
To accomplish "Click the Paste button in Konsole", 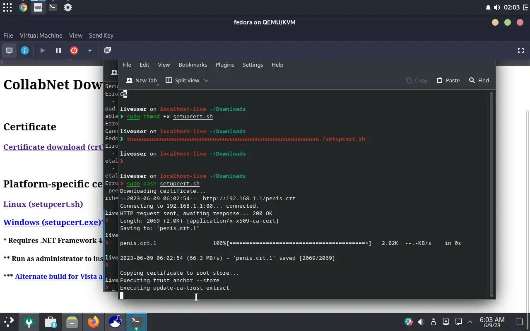I will click(x=448, y=80).
